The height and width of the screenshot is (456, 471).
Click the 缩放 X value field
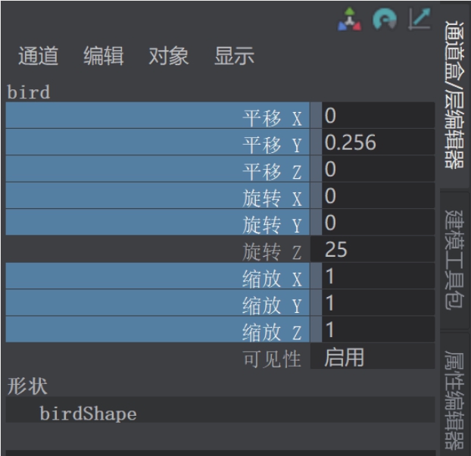coord(378,276)
